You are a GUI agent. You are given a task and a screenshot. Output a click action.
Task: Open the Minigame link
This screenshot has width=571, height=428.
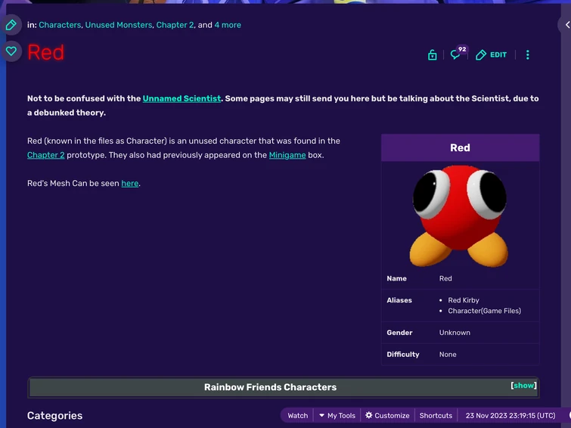click(287, 155)
